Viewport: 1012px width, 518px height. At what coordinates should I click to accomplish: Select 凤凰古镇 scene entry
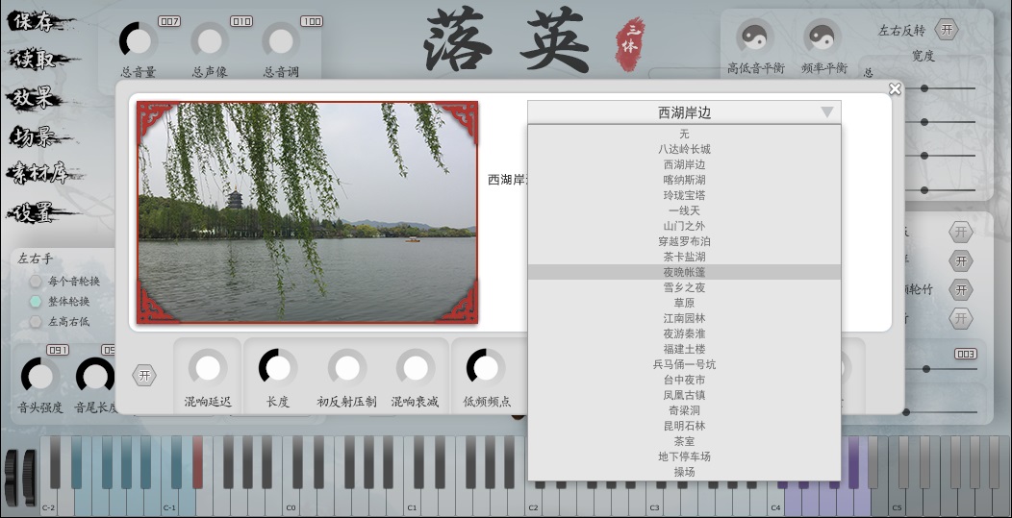(684, 395)
